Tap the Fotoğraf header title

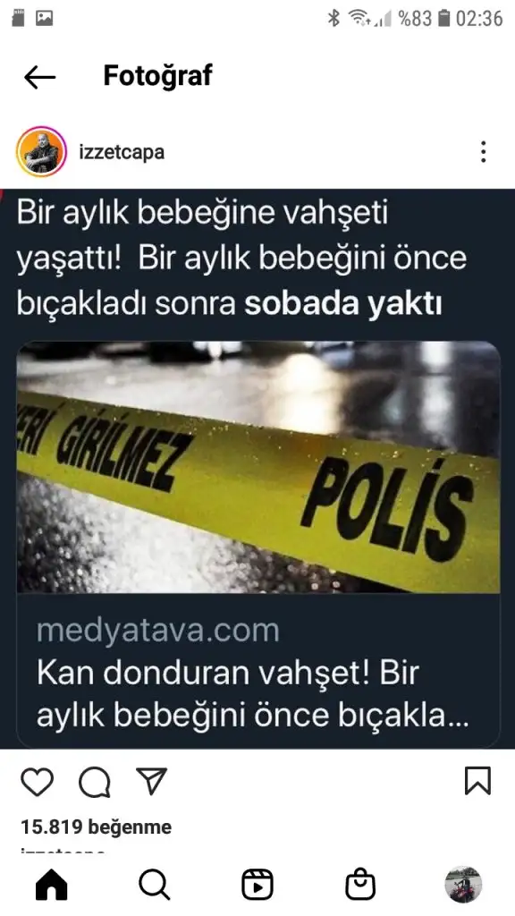coord(157,76)
